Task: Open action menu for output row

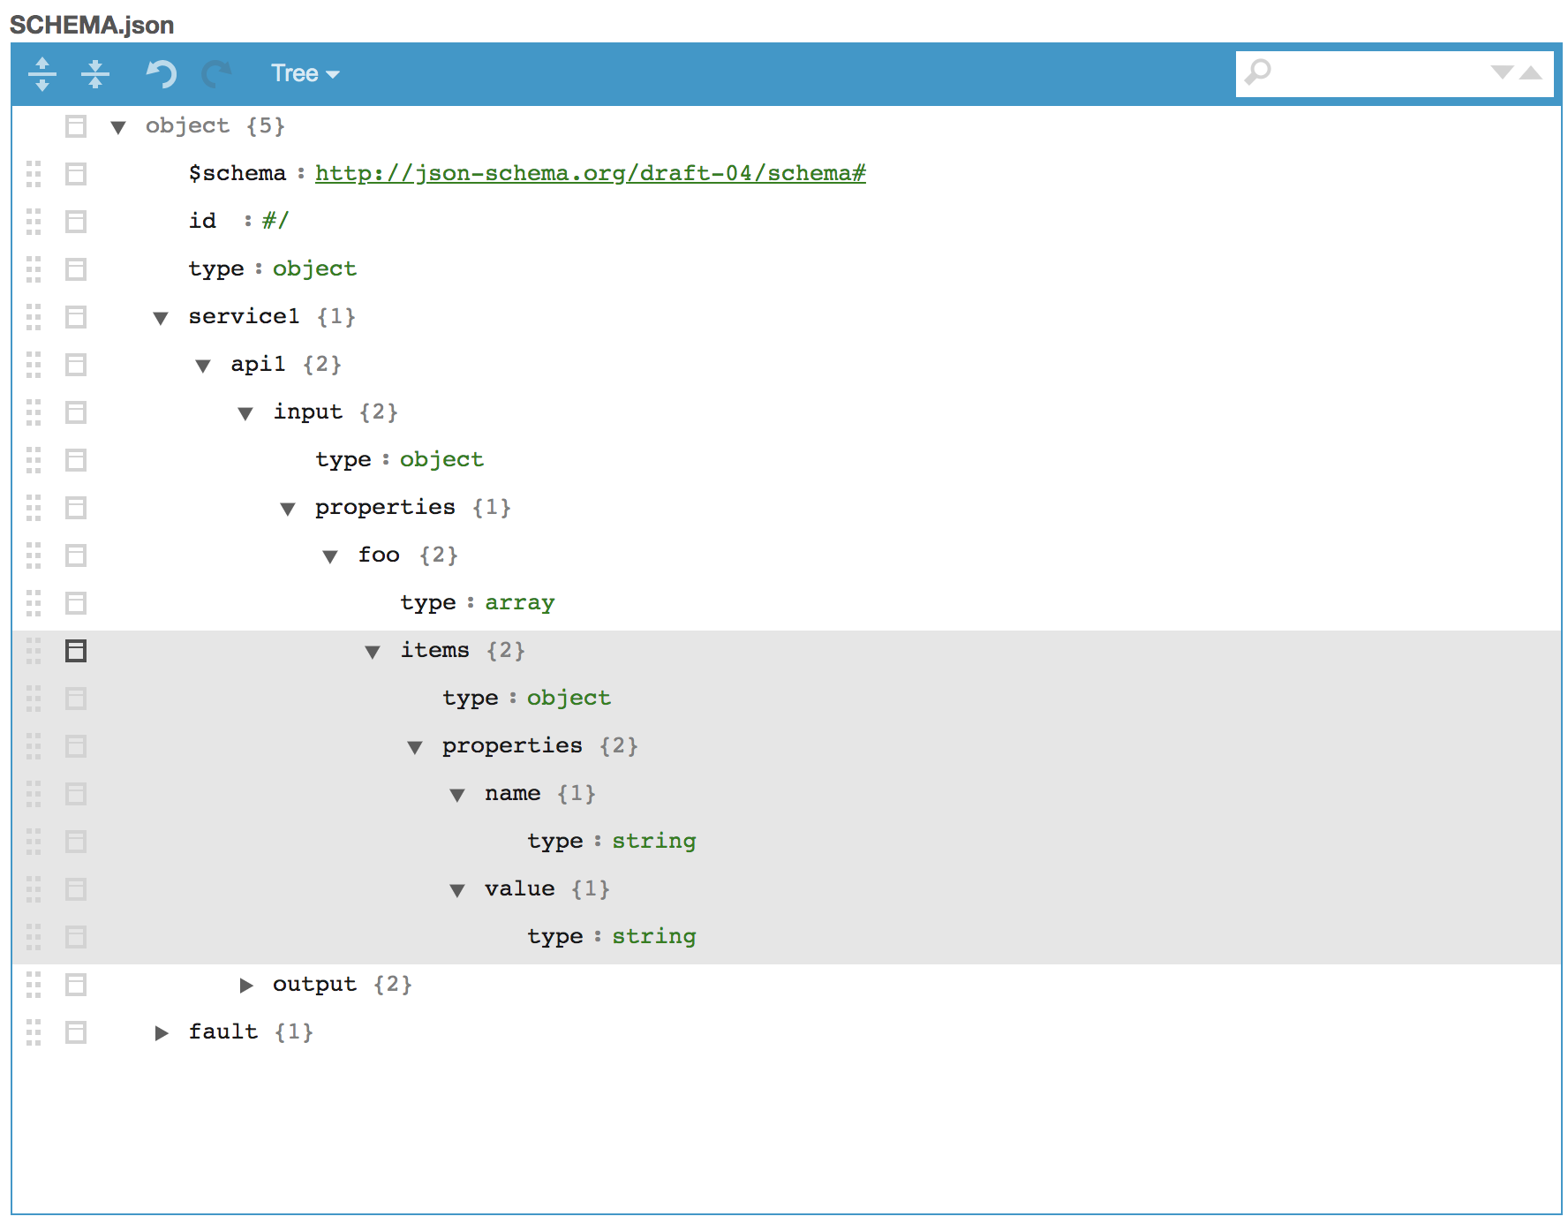Action: pyautogui.click(x=76, y=985)
